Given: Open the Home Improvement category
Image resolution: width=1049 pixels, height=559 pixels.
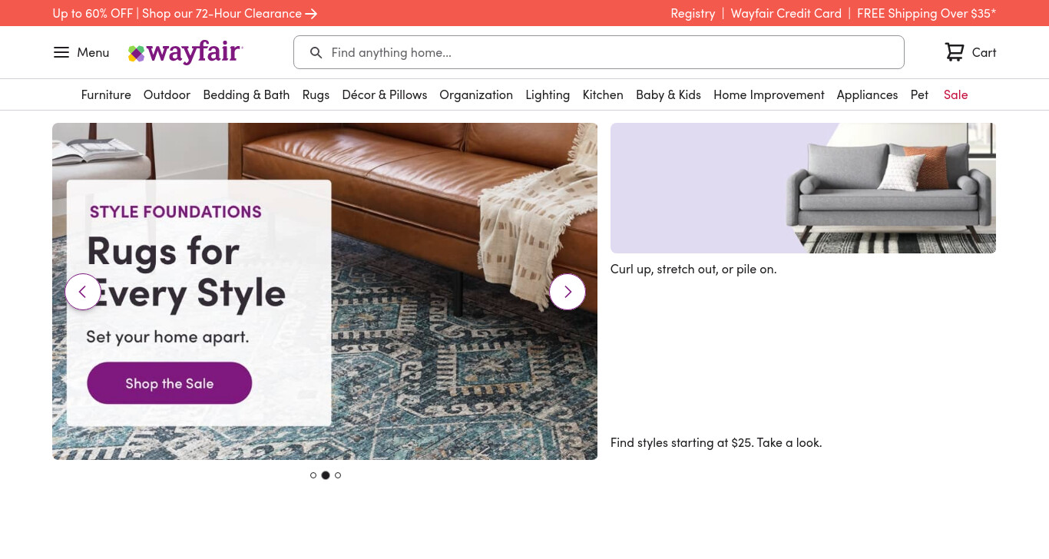Looking at the screenshot, I should 769,94.
